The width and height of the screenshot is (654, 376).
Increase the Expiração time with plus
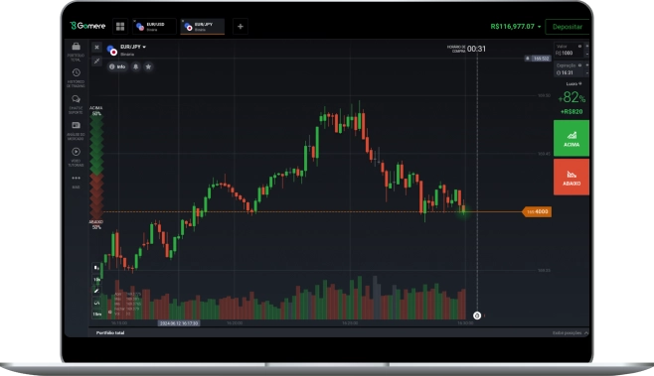point(586,64)
